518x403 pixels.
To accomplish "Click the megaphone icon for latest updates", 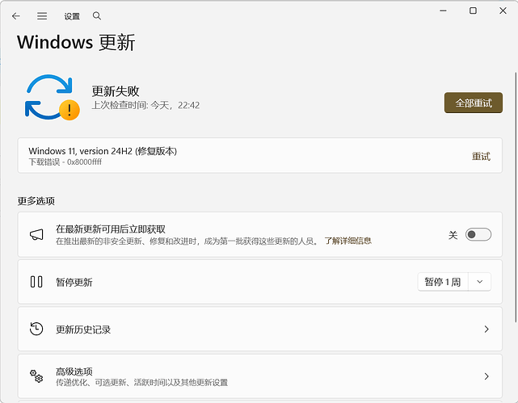I will [36, 235].
